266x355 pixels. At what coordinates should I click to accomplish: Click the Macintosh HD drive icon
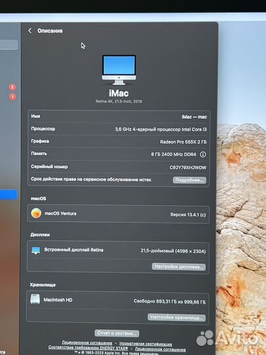click(x=35, y=299)
